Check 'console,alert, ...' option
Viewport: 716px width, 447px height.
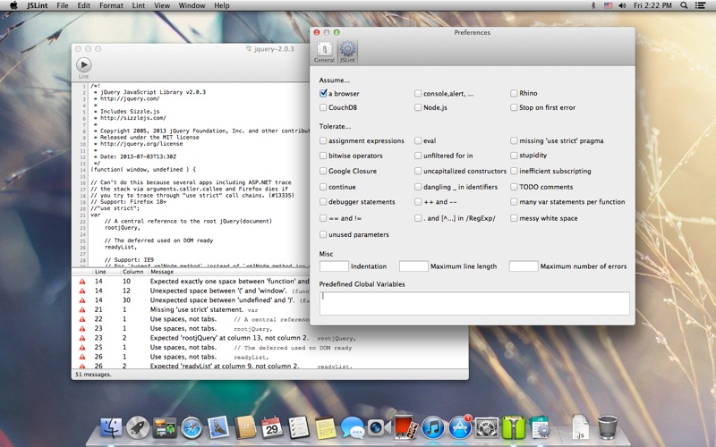coord(418,94)
